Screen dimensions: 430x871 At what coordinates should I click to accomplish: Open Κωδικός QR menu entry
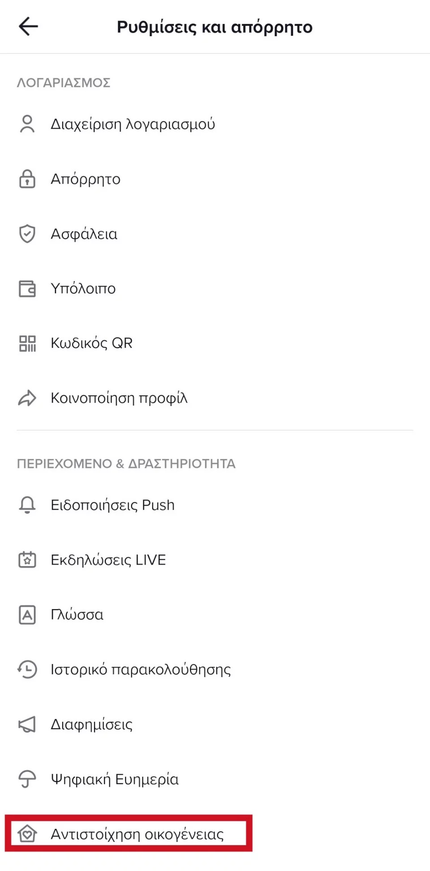coord(215,343)
